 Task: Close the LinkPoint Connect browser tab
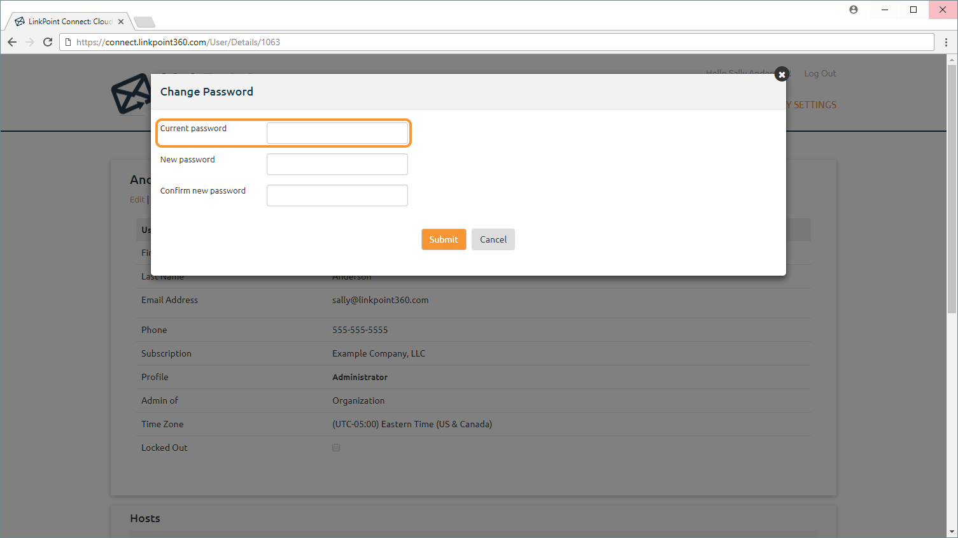(121, 22)
